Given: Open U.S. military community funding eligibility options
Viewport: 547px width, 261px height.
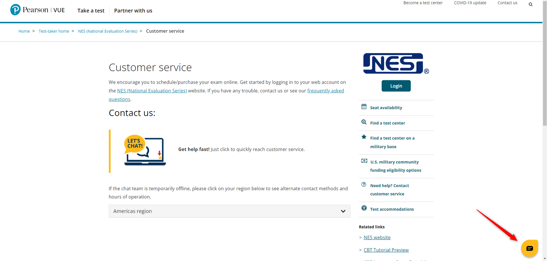Looking at the screenshot, I should (395, 166).
